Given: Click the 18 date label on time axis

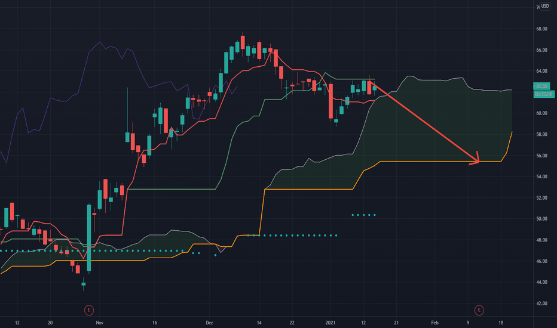Looking at the screenshot, I should 501,323.
